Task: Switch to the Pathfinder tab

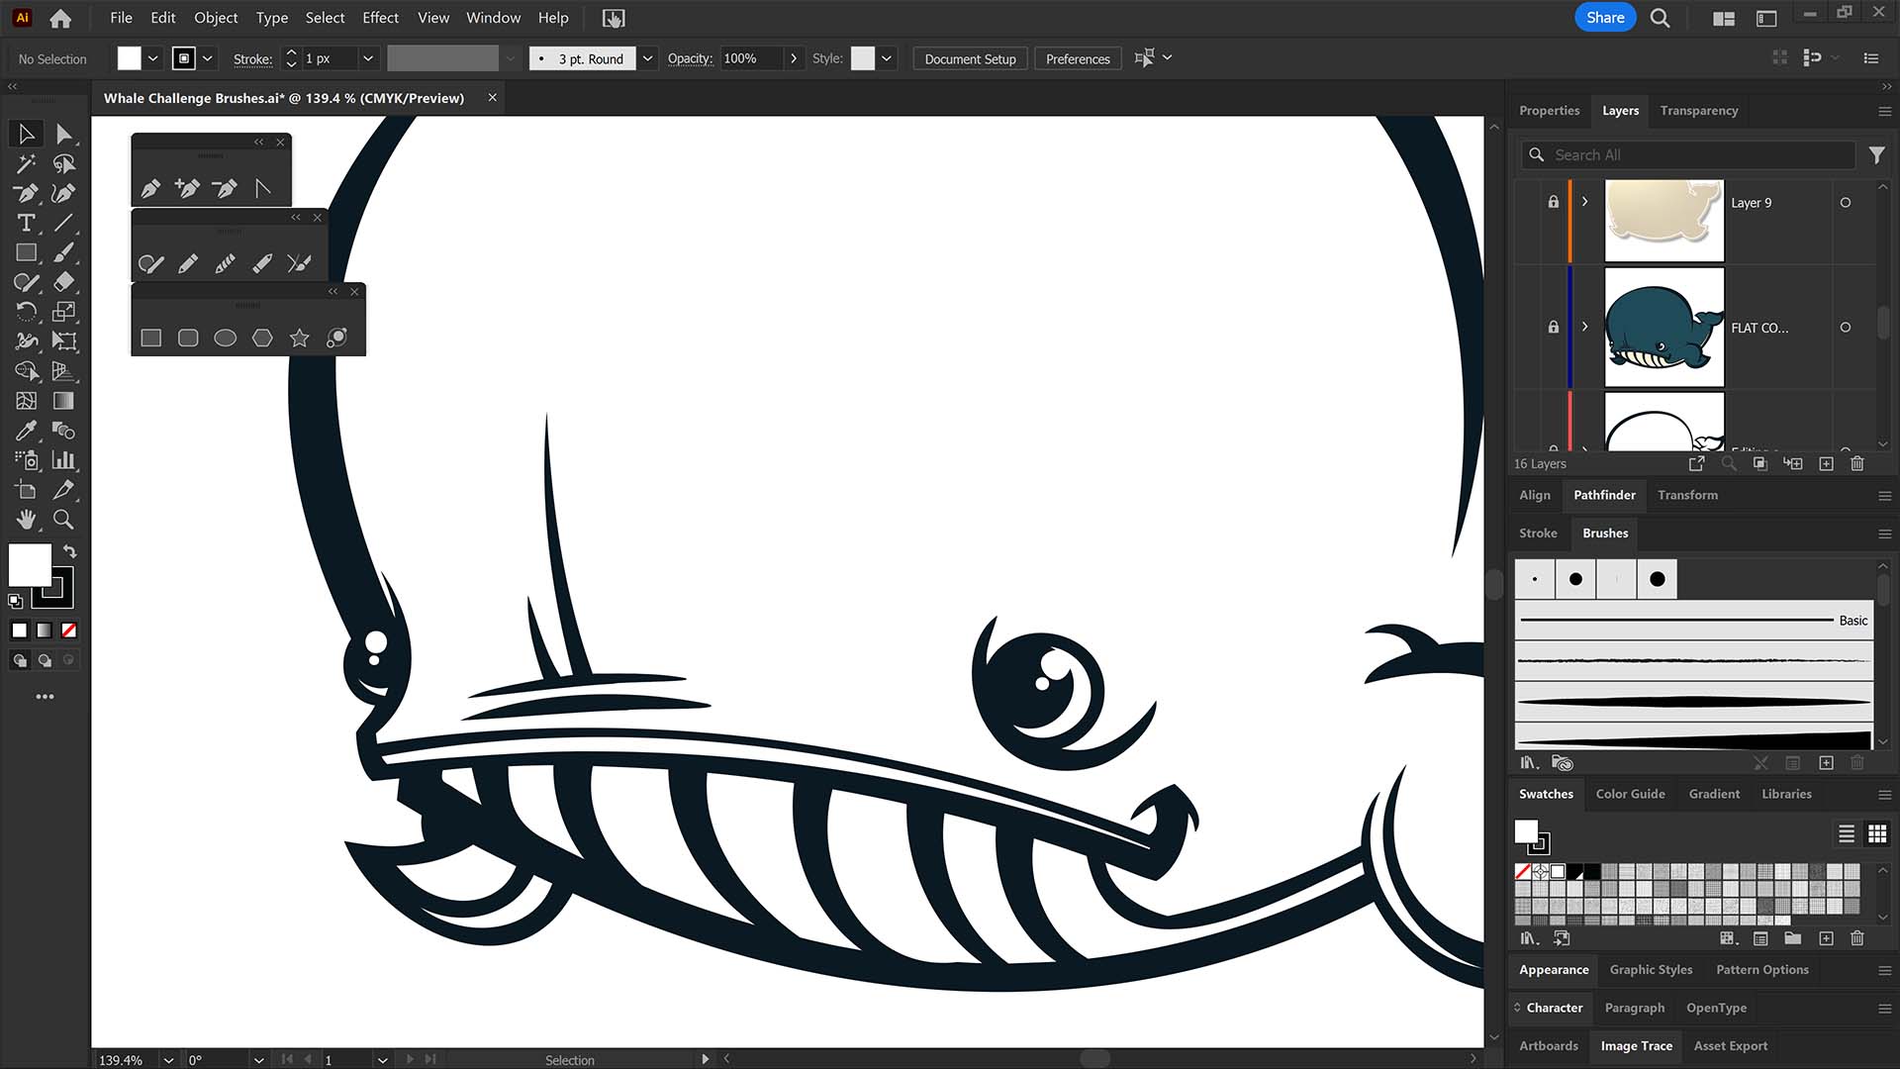Action: [1604, 495]
